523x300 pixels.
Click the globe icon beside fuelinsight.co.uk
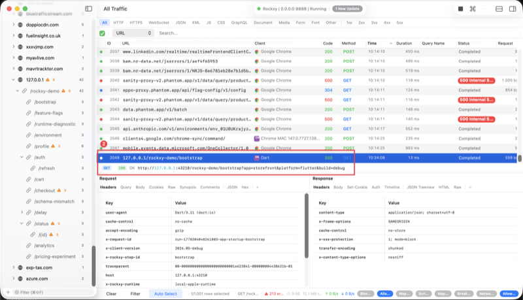point(20,36)
